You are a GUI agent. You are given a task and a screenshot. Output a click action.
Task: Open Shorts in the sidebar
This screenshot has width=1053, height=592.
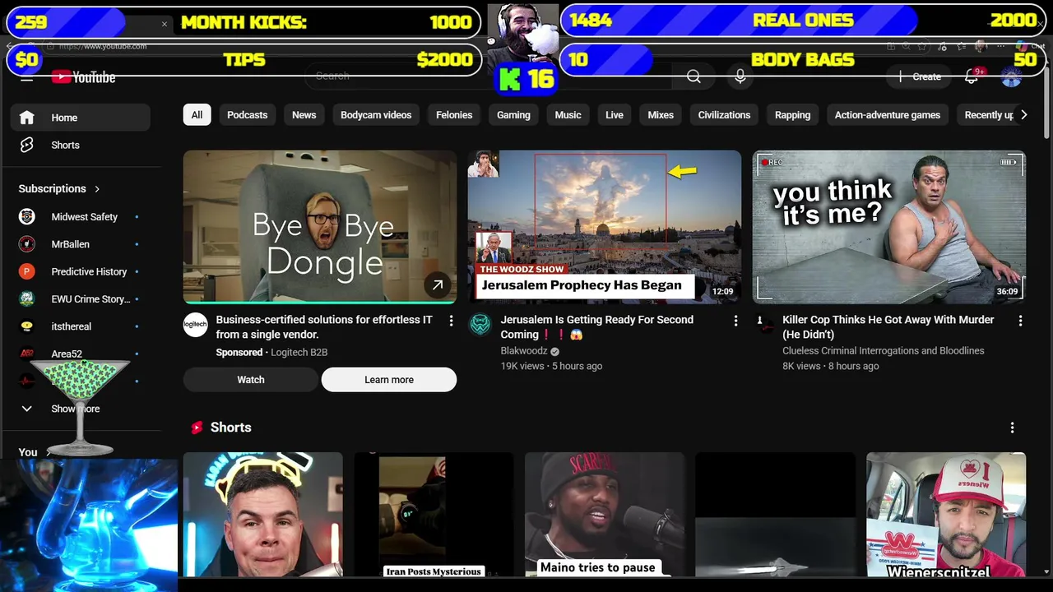coord(80,145)
